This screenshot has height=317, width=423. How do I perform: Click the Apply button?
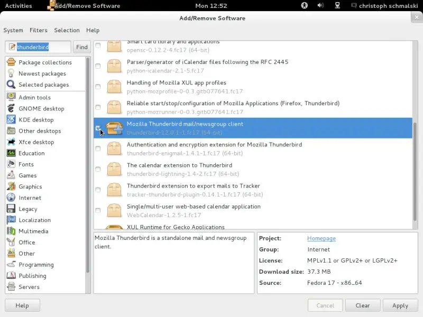coord(400,305)
